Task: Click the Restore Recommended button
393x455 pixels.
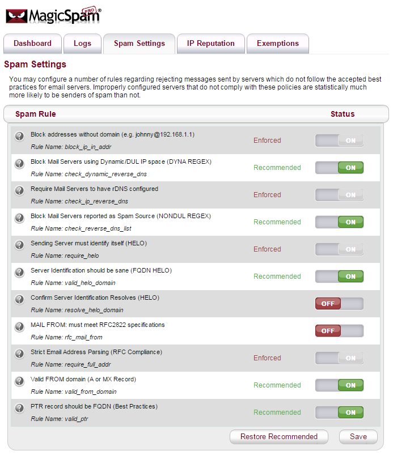Action: pos(278,437)
